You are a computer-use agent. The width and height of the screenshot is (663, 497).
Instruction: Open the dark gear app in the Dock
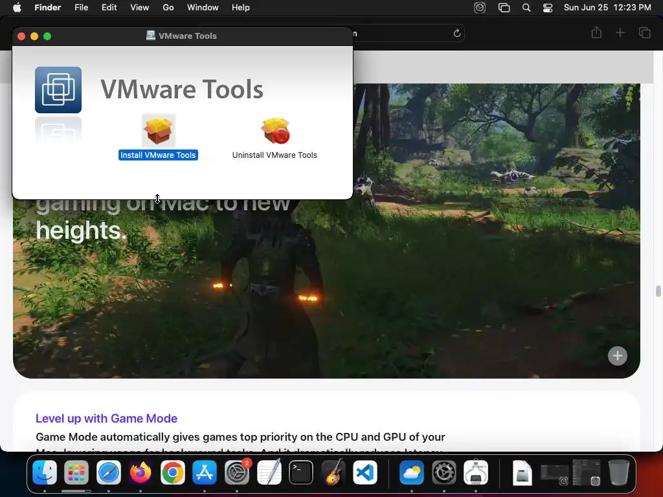coord(444,472)
